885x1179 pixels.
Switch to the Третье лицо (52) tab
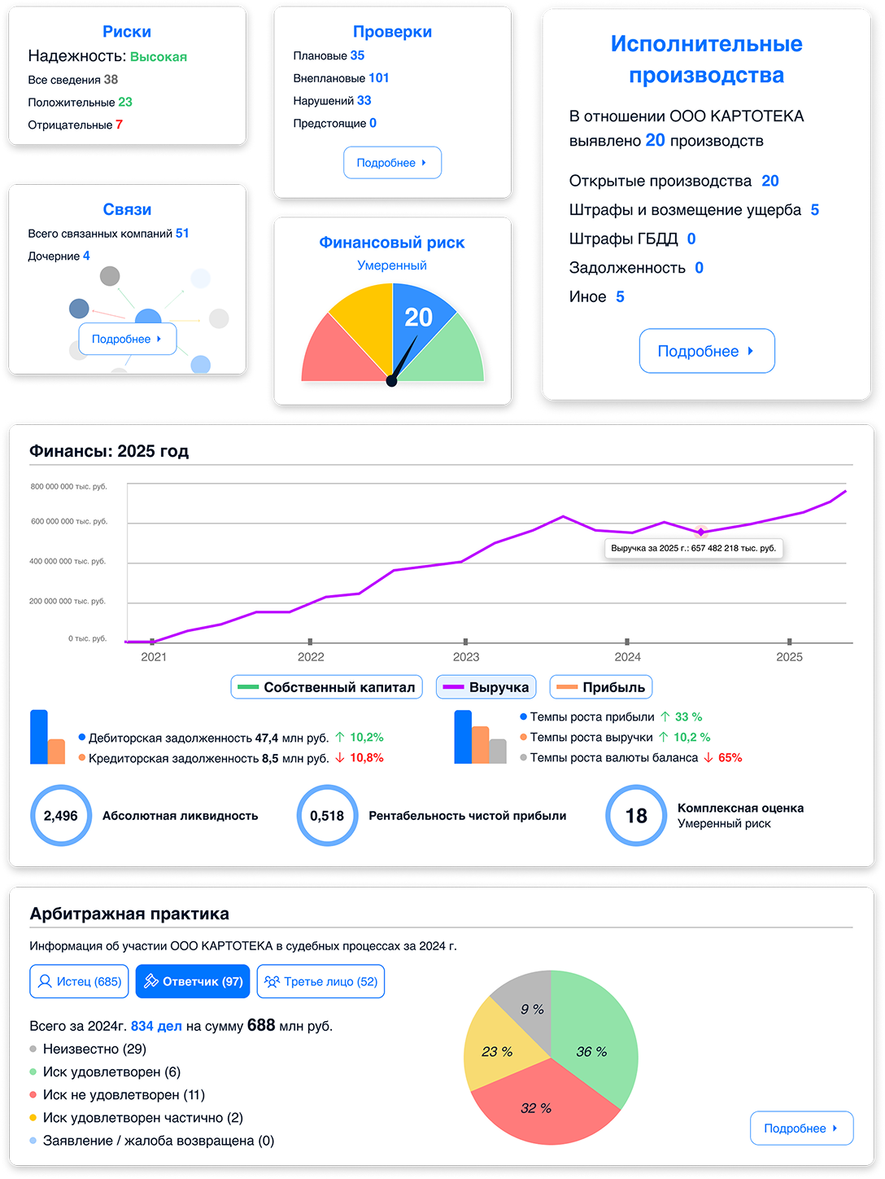point(320,981)
